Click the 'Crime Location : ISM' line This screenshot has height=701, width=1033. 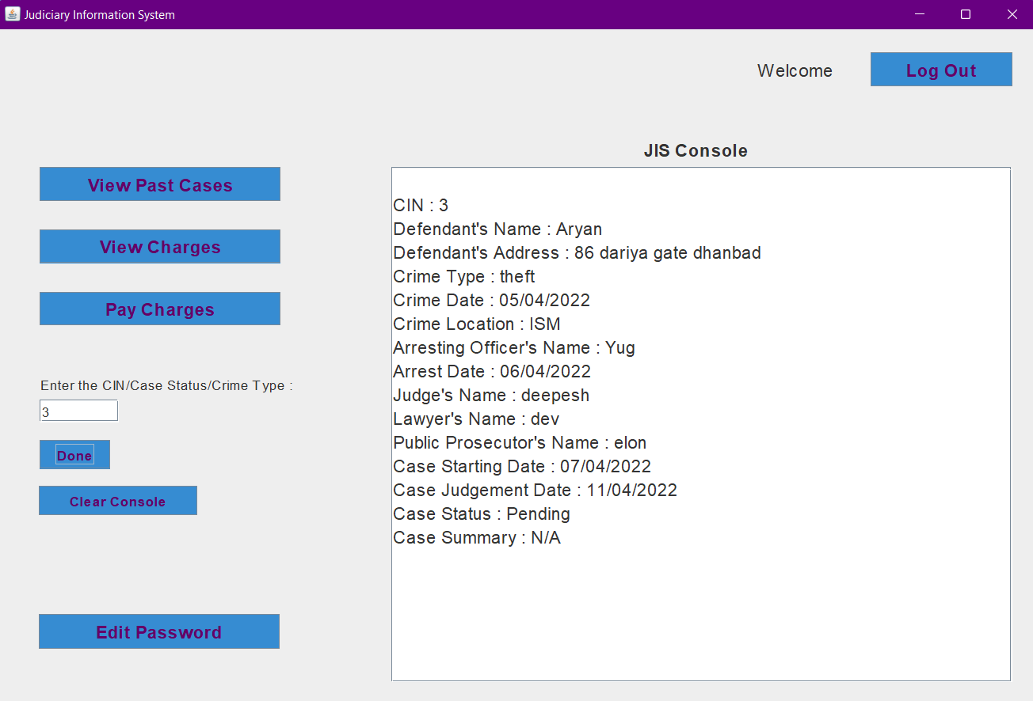(x=477, y=324)
